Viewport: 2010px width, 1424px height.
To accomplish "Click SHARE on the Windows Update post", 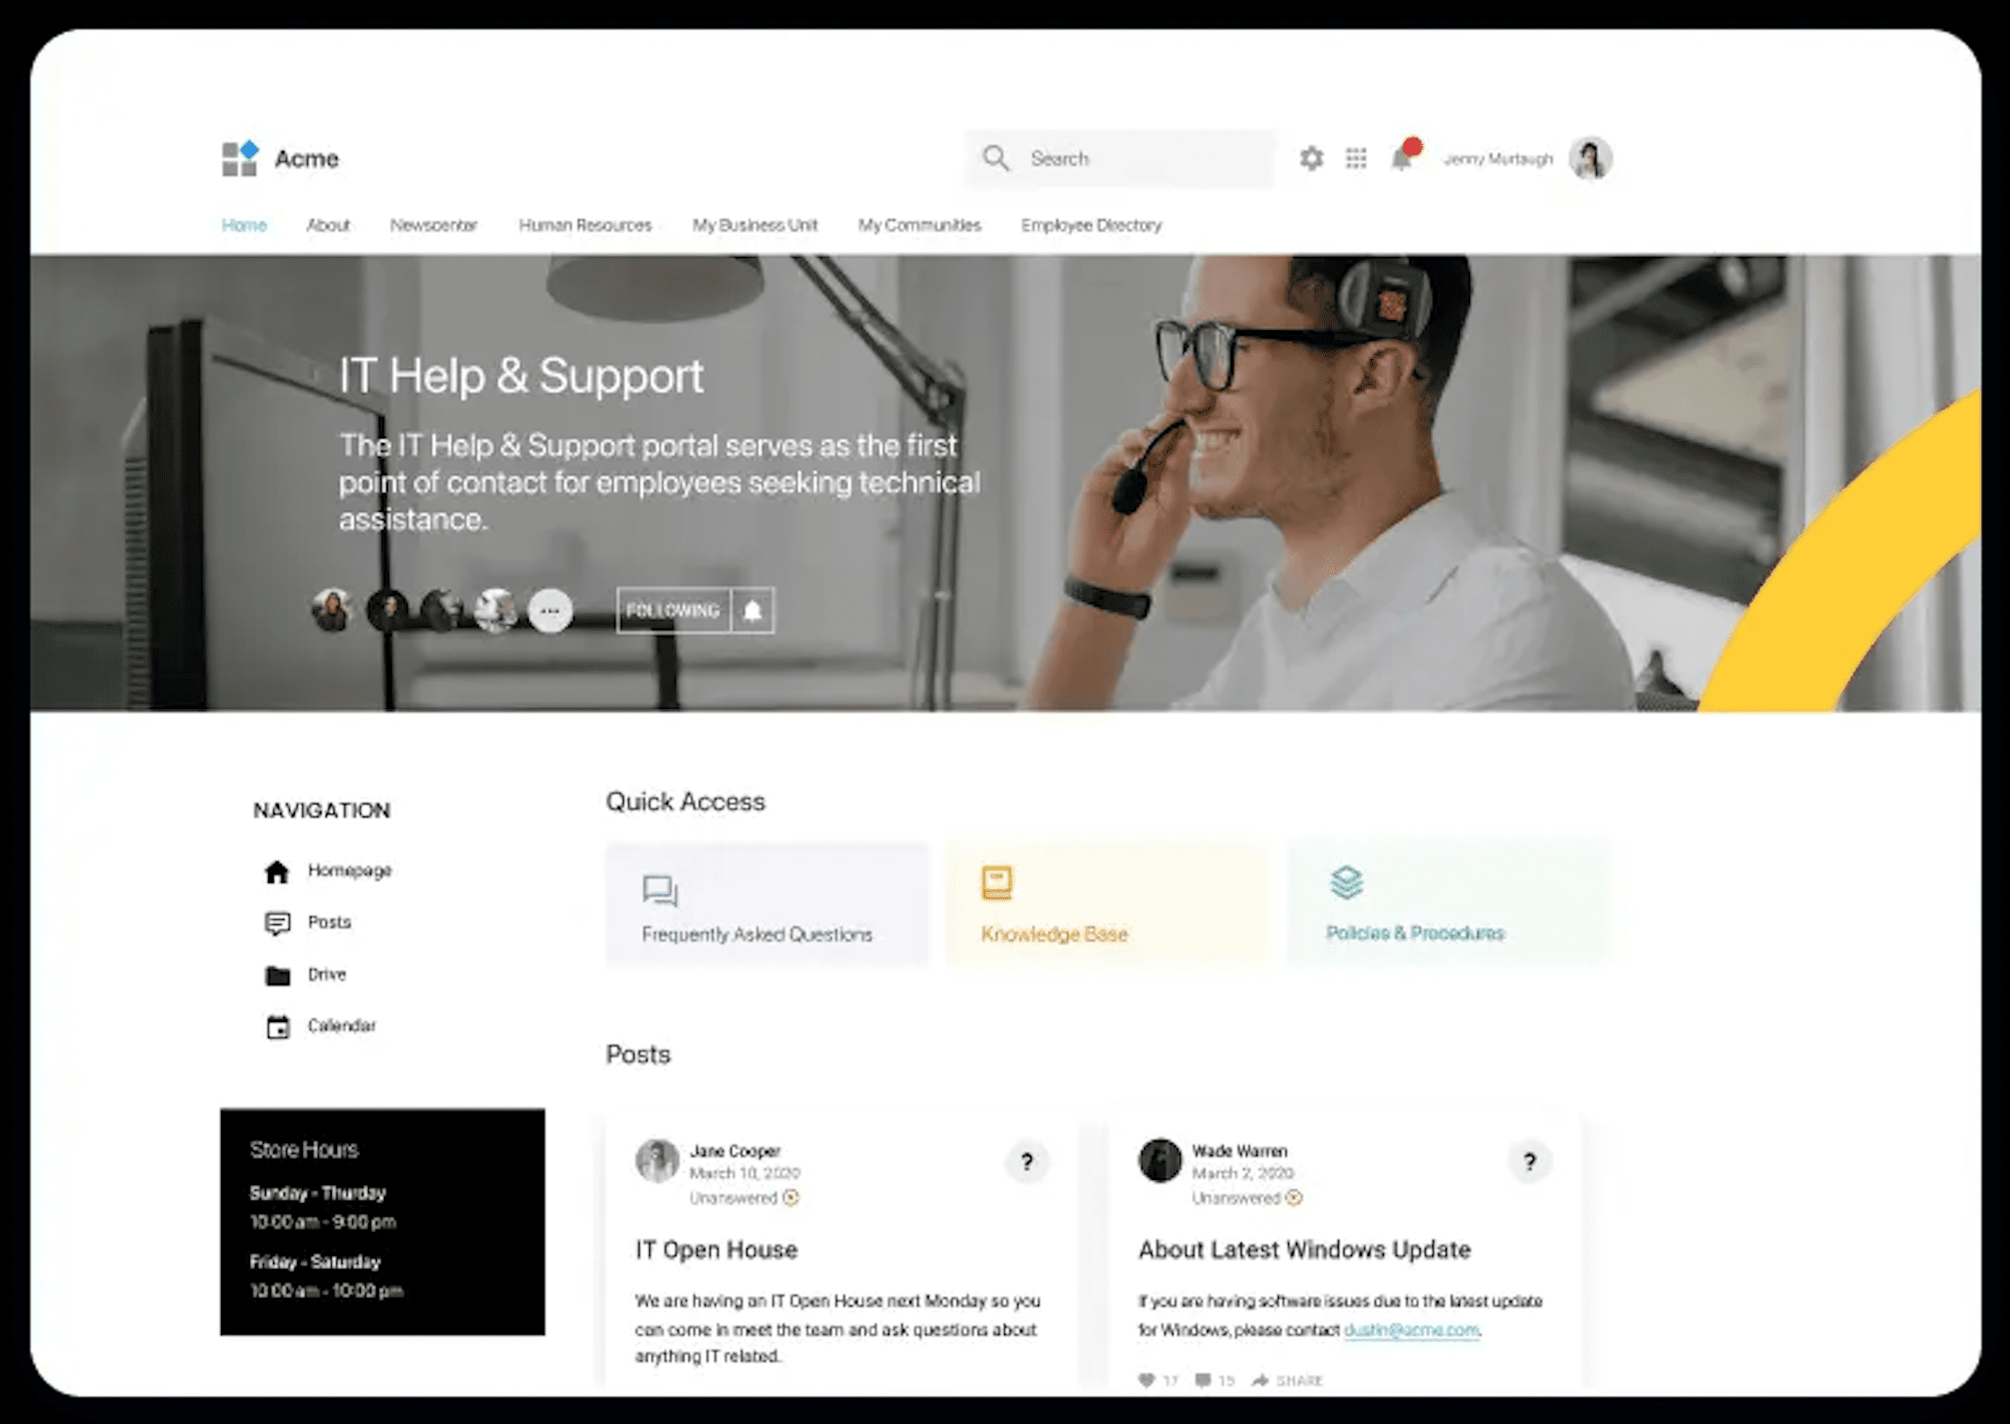I will pos(1287,1380).
